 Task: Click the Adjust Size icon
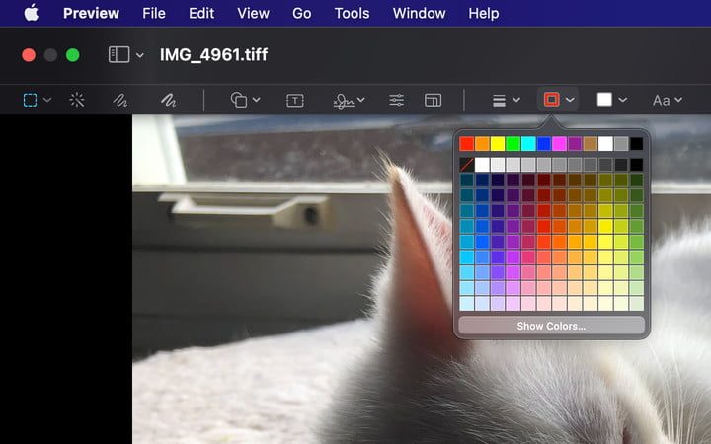(x=433, y=100)
